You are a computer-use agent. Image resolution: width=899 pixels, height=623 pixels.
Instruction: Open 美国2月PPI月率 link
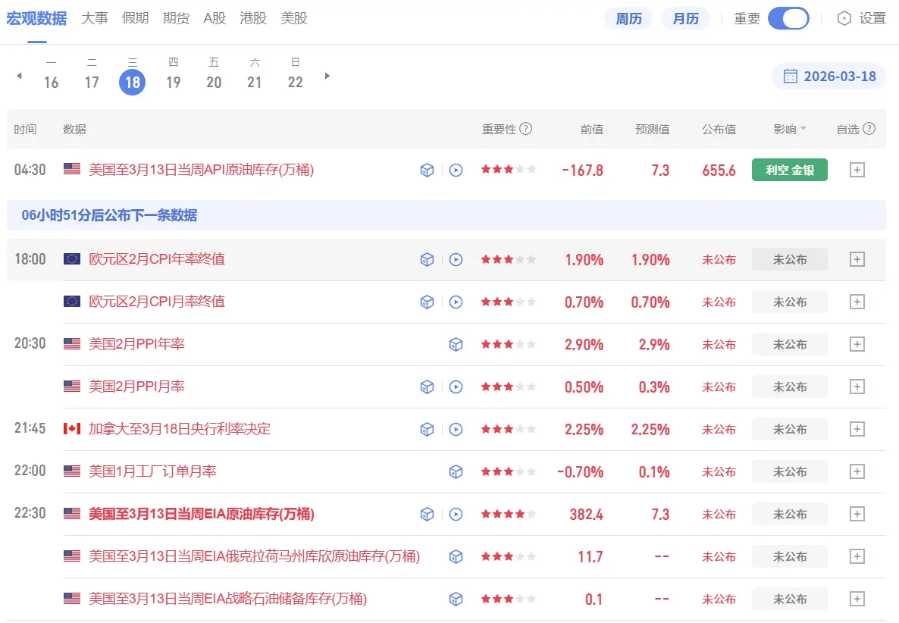click(136, 387)
